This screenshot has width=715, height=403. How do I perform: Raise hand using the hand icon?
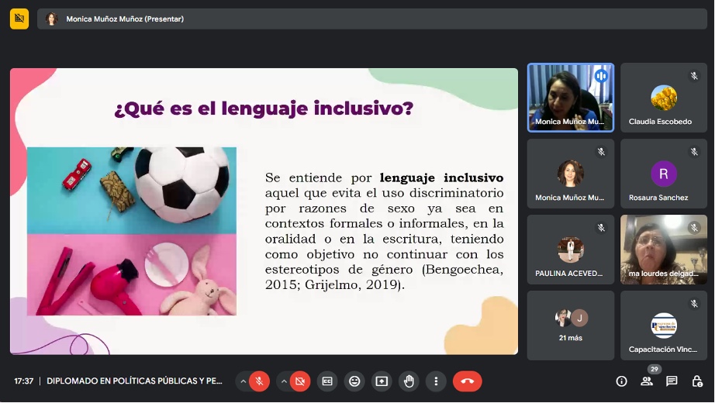(x=409, y=381)
